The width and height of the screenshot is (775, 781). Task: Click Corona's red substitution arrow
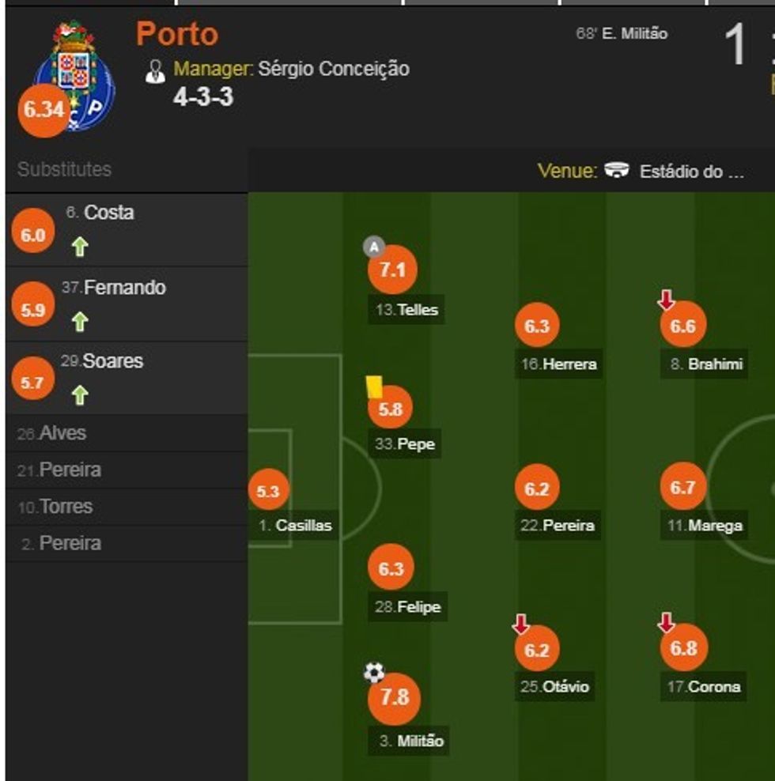pos(666,624)
